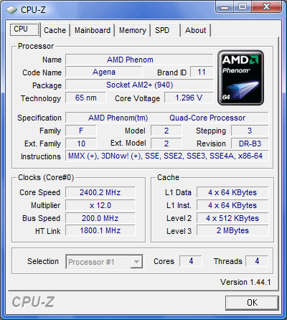Click the Brand ID value 11
Screen dimensions: 287x320
coord(202,72)
